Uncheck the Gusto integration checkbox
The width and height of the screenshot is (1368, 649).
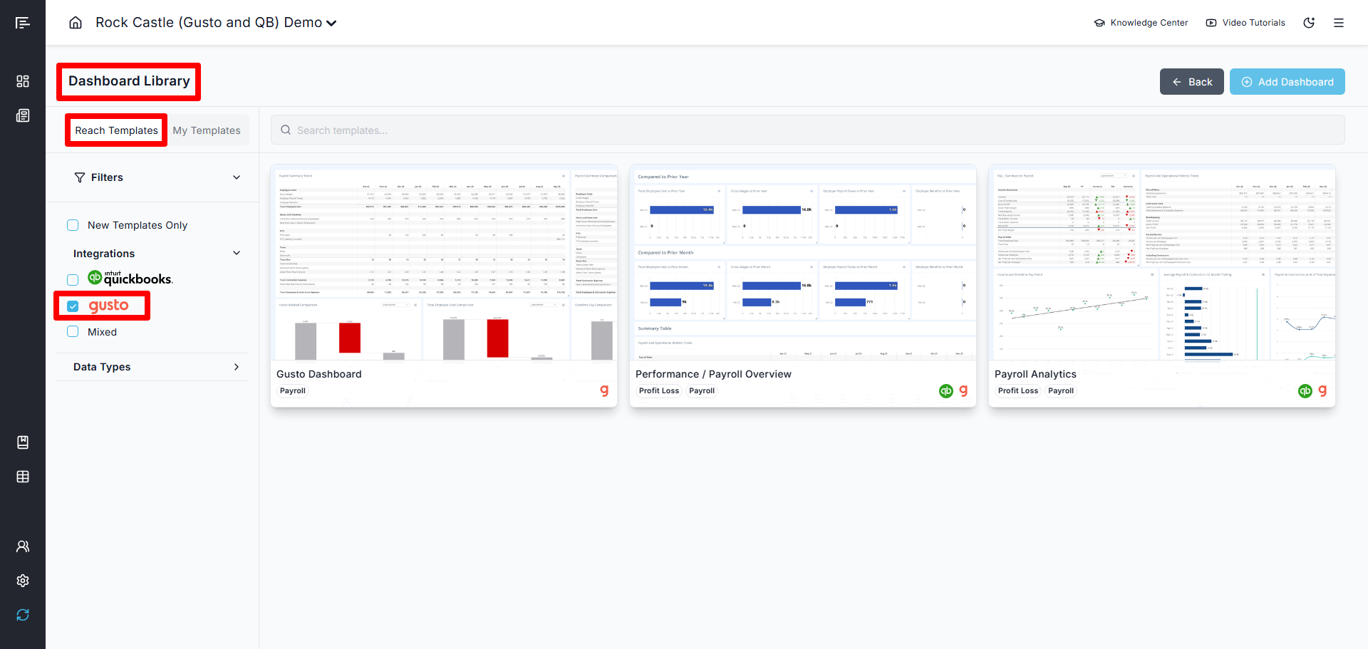pyautogui.click(x=73, y=306)
